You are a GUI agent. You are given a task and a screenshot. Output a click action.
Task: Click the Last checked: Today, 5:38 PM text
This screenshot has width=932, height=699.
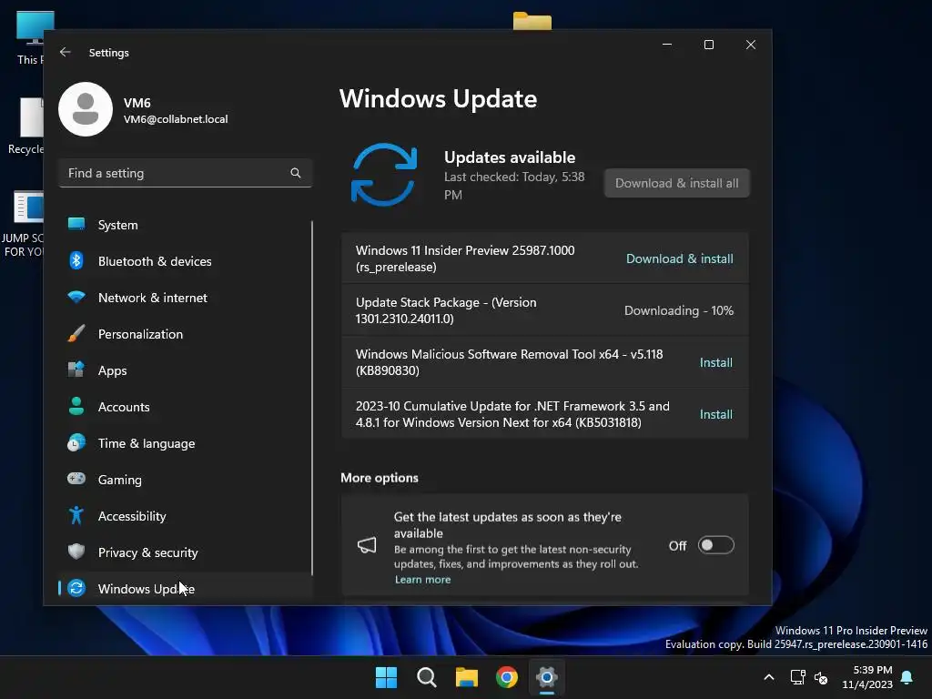coord(514,186)
